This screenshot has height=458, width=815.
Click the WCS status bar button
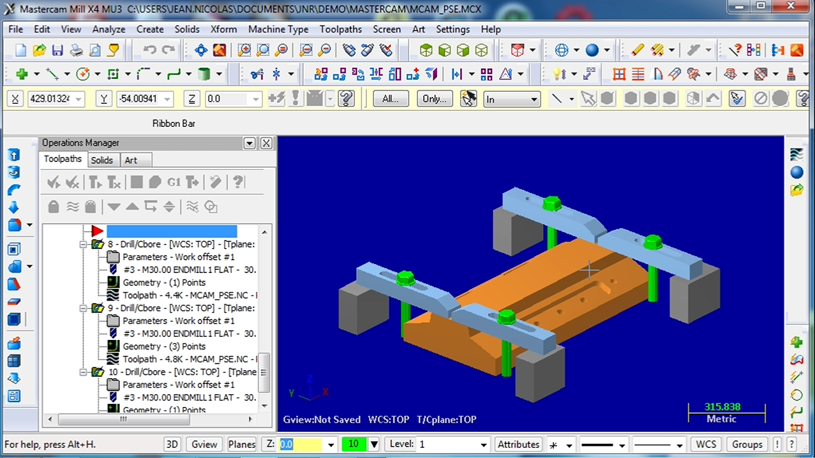point(706,445)
